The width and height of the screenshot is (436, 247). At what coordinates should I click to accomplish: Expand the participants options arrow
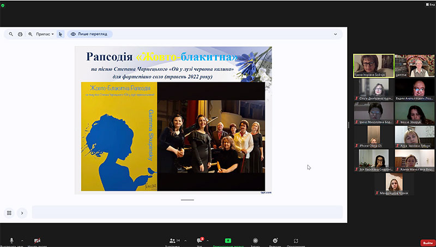(x=185, y=241)
